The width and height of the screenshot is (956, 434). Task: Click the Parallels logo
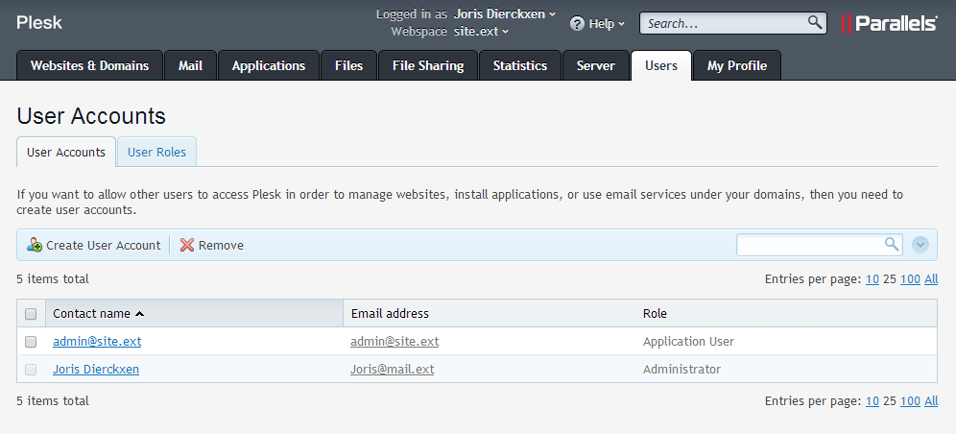pos(889,23)
